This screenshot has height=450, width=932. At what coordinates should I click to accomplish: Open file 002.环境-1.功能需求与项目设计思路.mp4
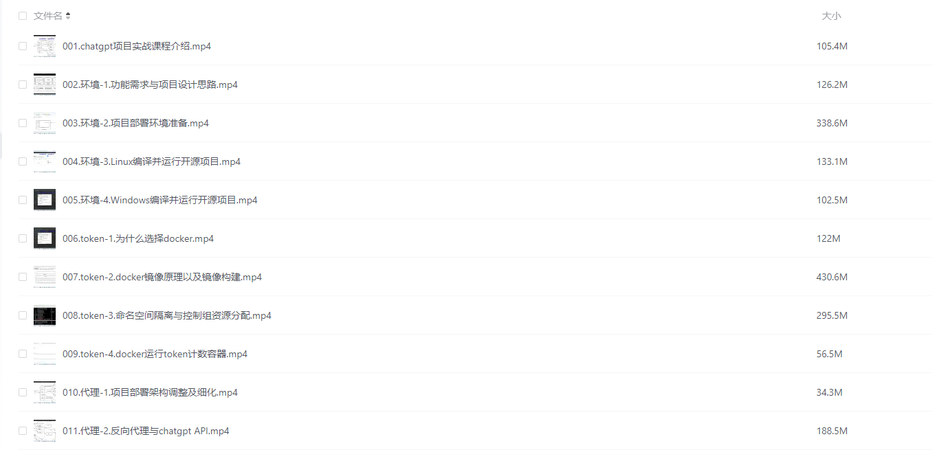(x=150, y=85)
